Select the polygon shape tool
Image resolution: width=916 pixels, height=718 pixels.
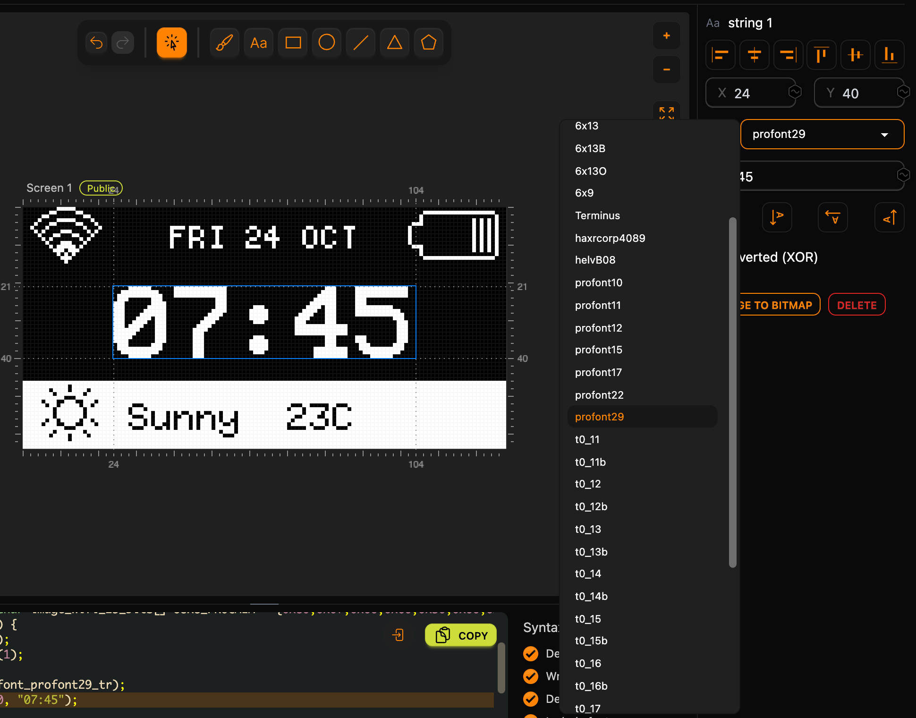pos(429,43)
